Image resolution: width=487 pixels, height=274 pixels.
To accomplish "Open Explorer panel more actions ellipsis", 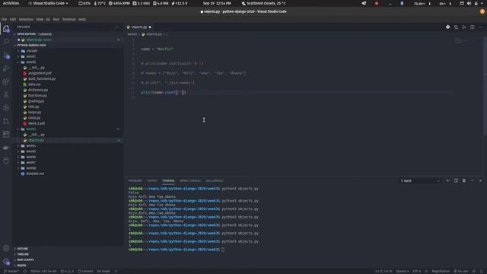I will 116,27.
